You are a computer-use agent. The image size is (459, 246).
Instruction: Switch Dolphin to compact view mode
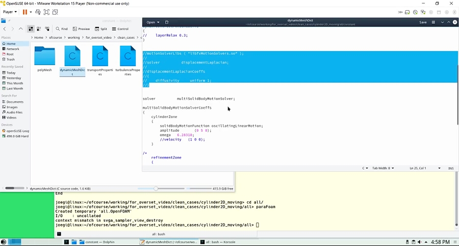[39, 29]
